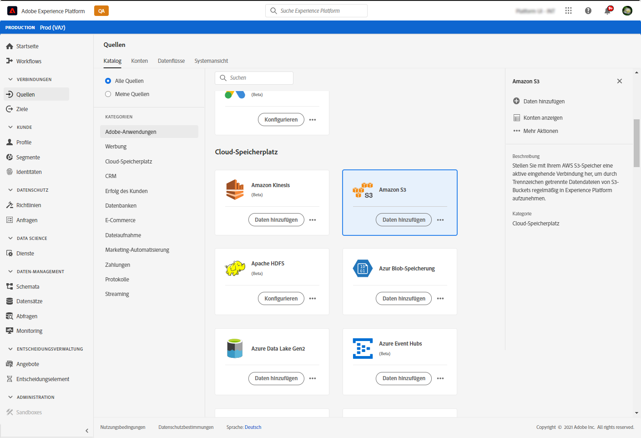
Task: Click the Ziele destinations icon
Action: tap(10, 109)
